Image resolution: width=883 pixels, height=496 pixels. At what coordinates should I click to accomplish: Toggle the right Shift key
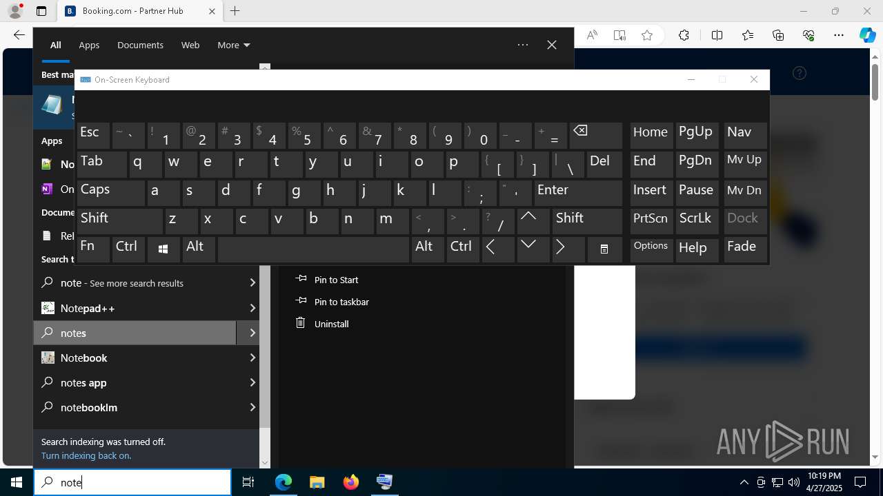tap(587, 220)
